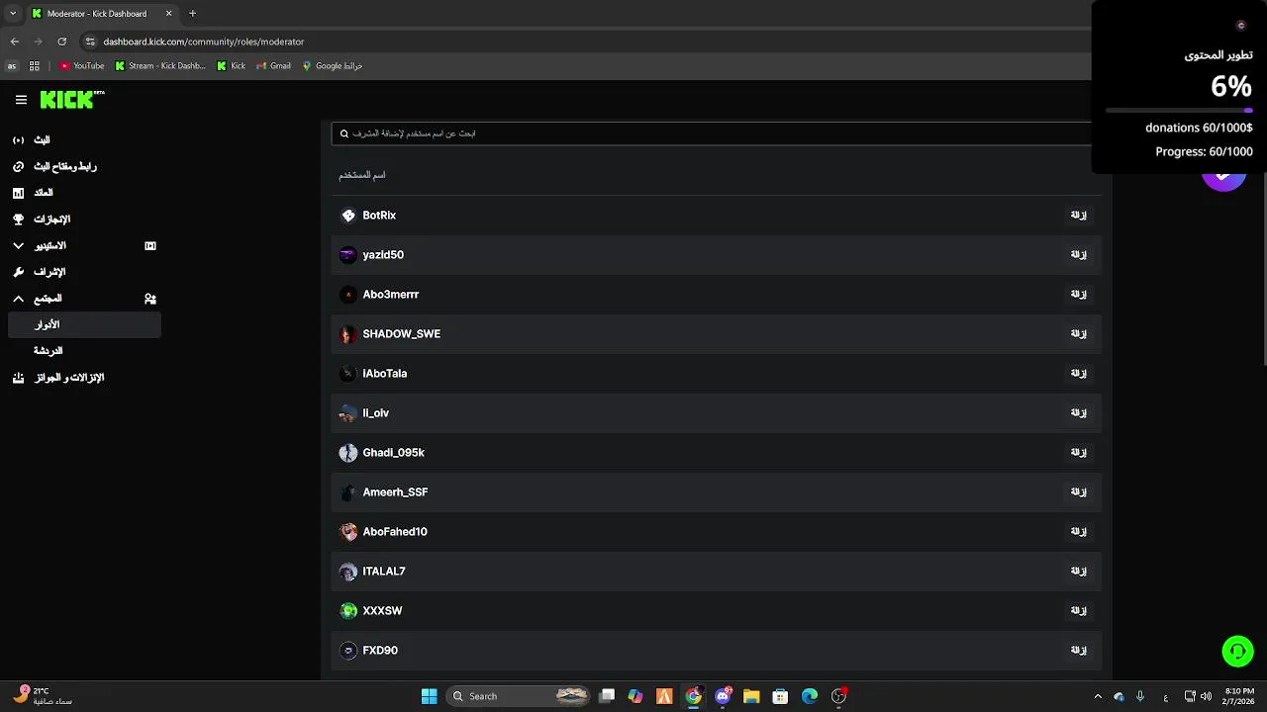Image resolution: width=1267 pixels, height=712 pixels.
Task: Open the الإنجازات achievements page
Action: click(51, 220)
